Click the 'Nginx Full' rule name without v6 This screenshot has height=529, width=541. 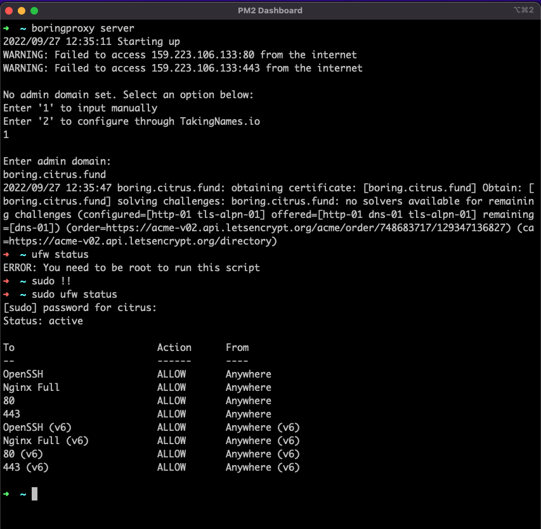(x=32, y=388)
